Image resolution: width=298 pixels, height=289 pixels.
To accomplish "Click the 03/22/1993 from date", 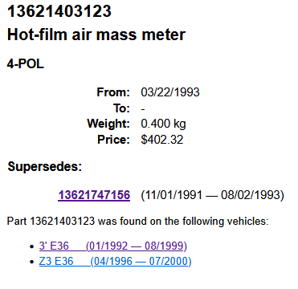I will [170, 92].
